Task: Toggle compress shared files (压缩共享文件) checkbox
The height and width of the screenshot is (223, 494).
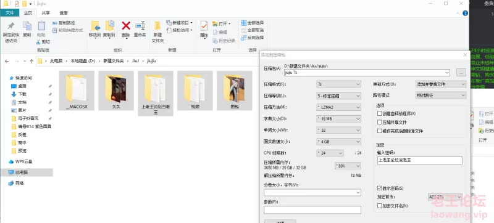Action: pos(379,122)
